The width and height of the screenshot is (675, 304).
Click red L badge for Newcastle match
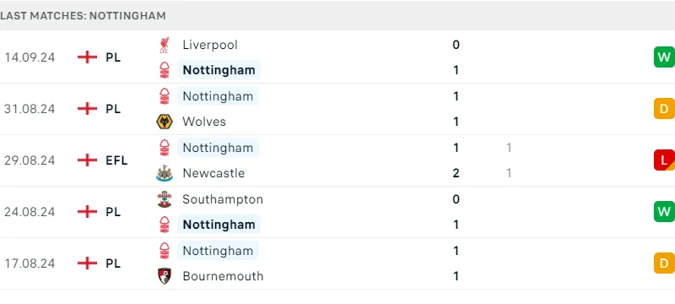point(664,160)
